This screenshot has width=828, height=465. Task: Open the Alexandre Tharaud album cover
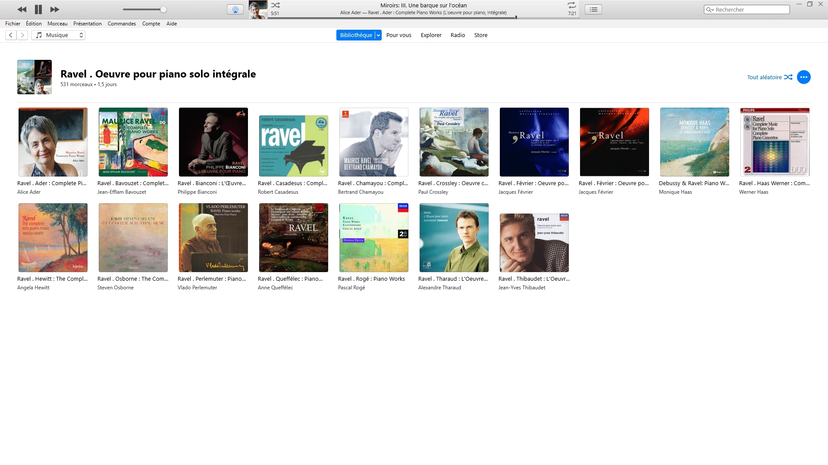(x=454, y=238)
